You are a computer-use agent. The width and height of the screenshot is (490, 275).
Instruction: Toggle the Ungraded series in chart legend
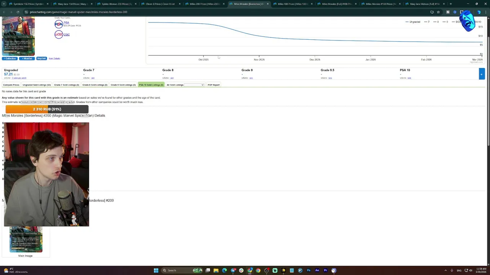pos(413,22)
